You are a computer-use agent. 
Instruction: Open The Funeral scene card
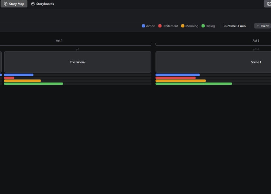point(78,62)
